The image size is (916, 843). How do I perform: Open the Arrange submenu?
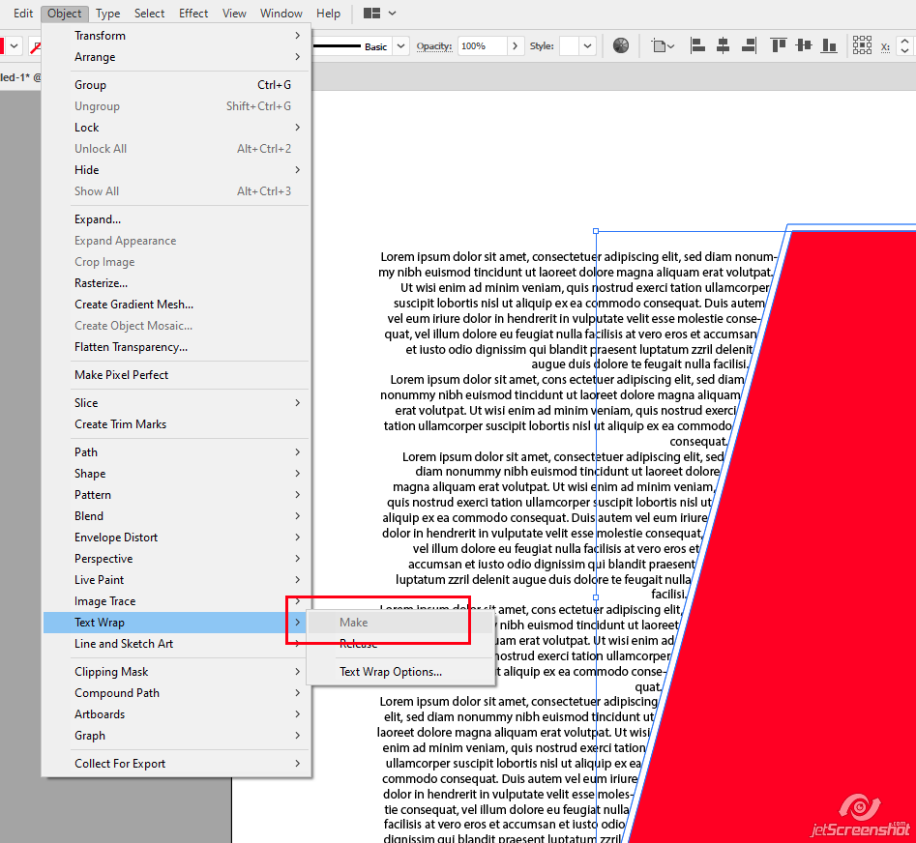[x=176, y=57]
